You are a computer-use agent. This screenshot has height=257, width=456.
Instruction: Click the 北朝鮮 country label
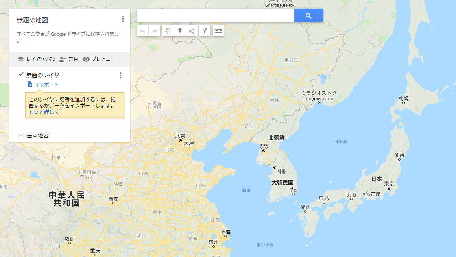(277, 138)
